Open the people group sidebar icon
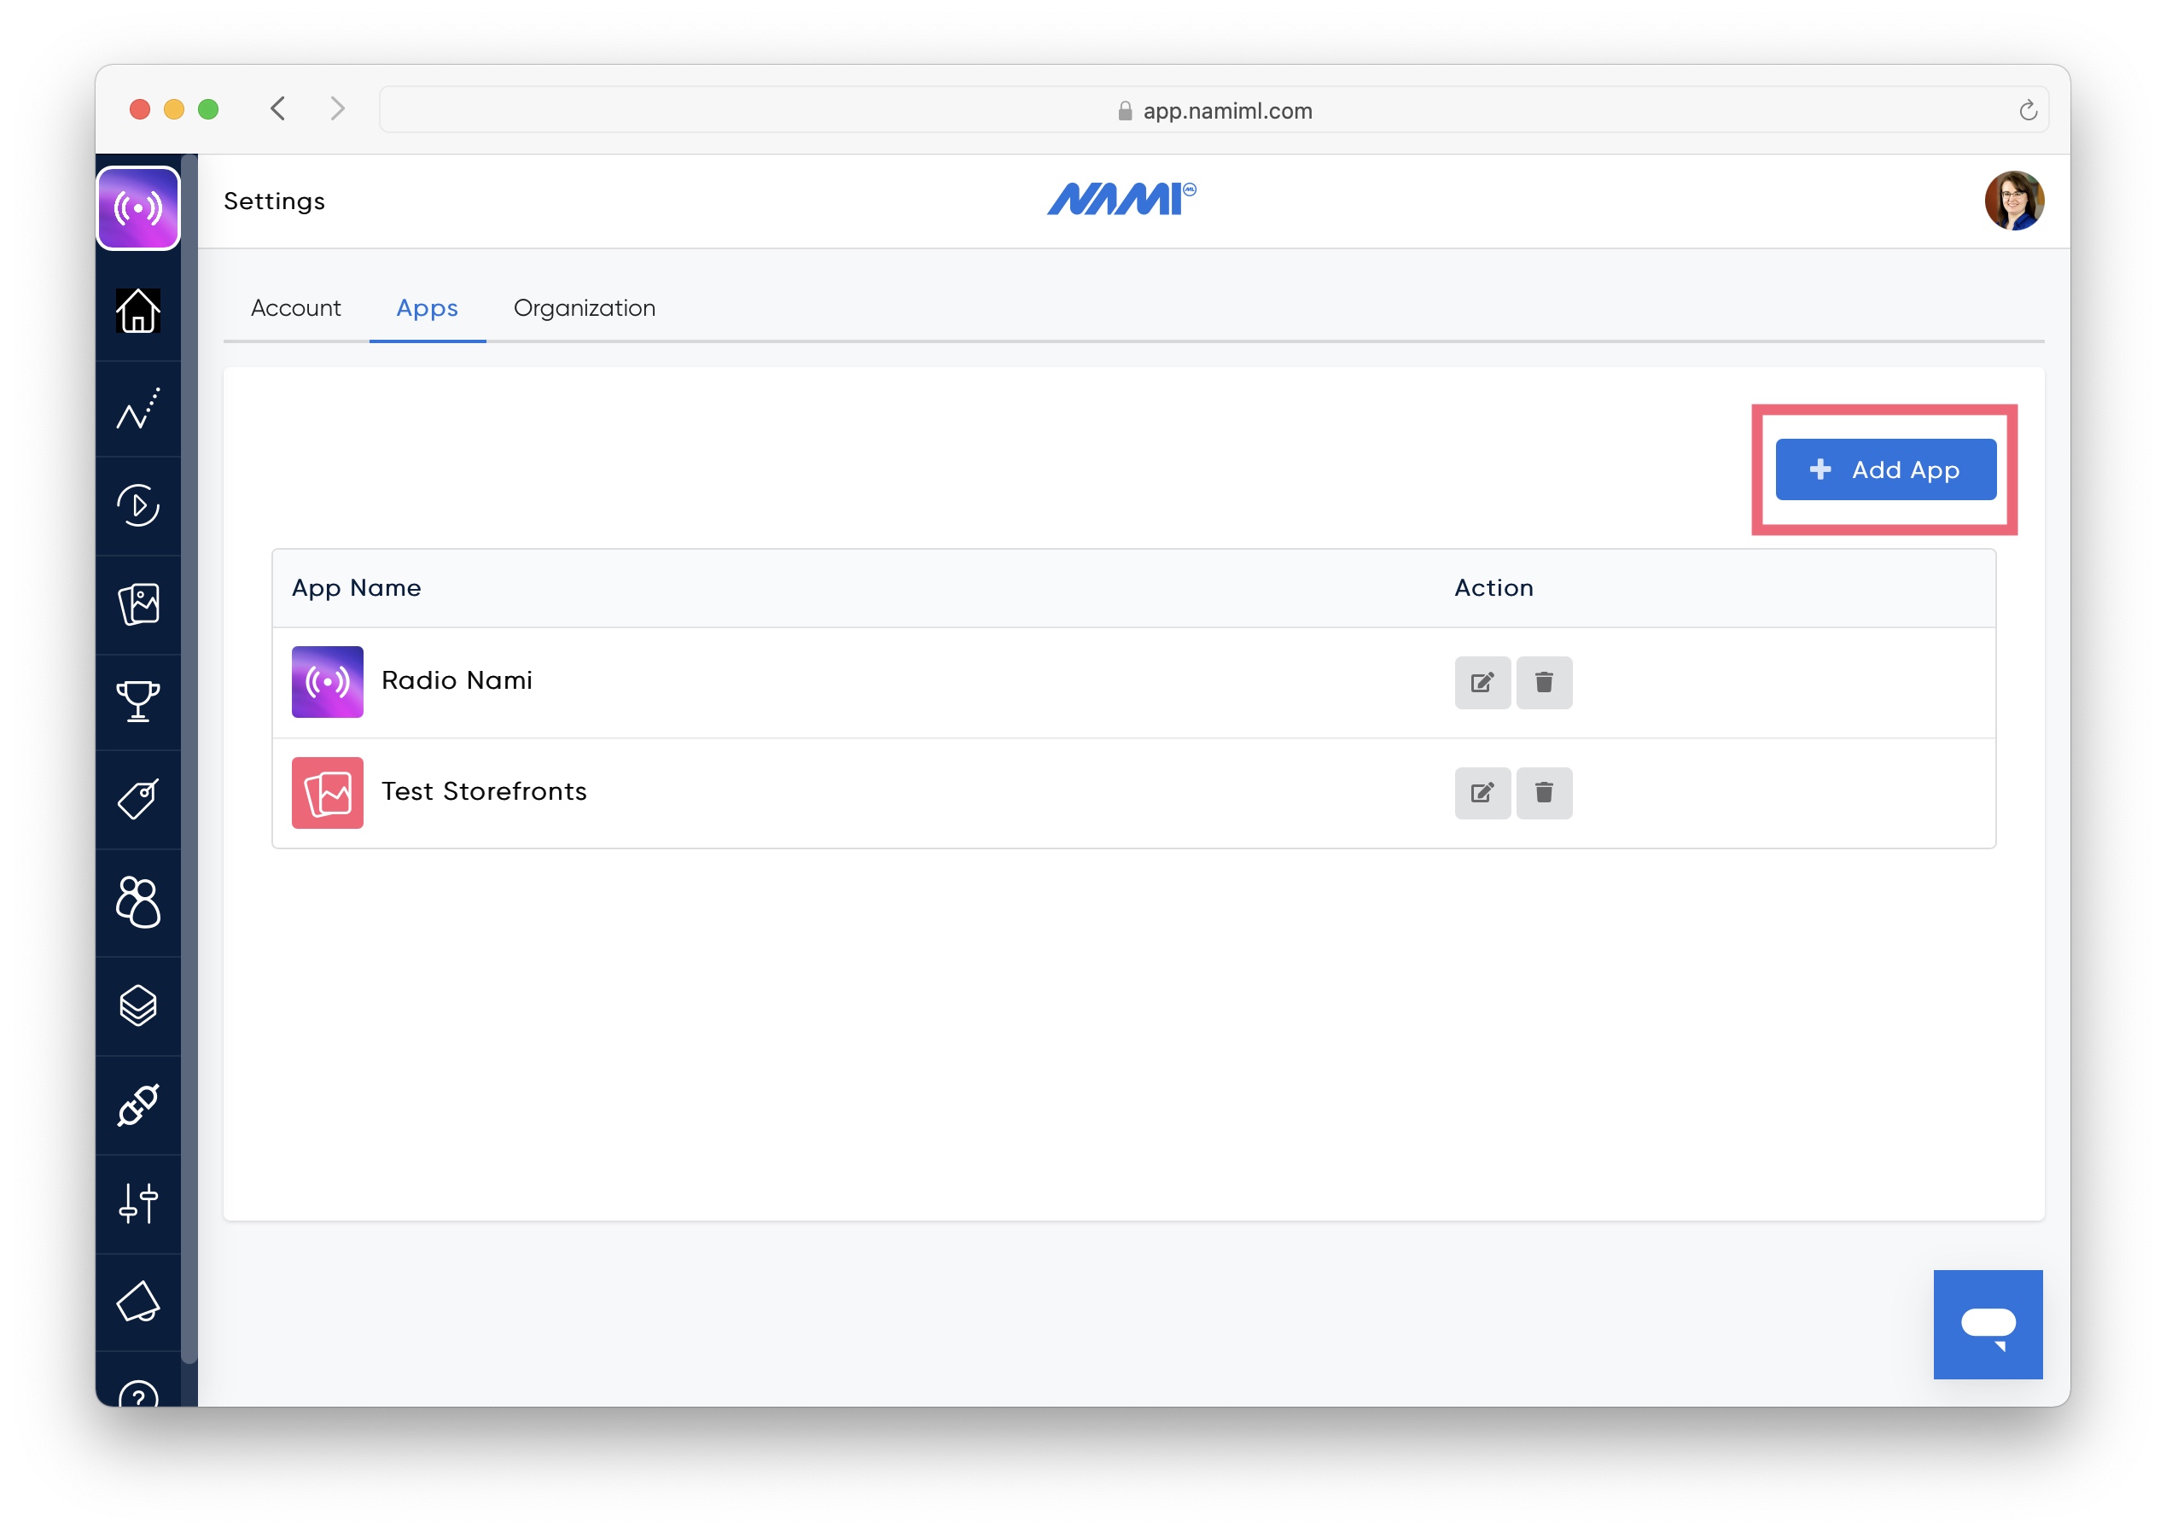 tap(137, 901)
